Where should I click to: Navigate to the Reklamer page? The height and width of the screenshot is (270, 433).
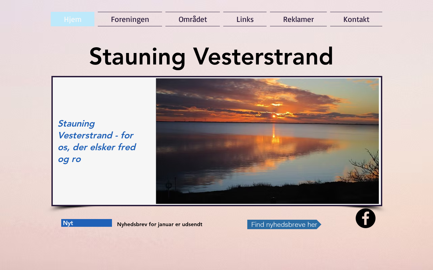click(x=298, y=19)
